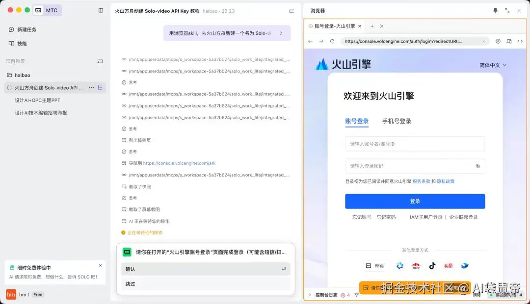Log in with the blue hexagon swirl icon
The width and height of the screenshot is (530, 304).
click(x=400, y=266)
